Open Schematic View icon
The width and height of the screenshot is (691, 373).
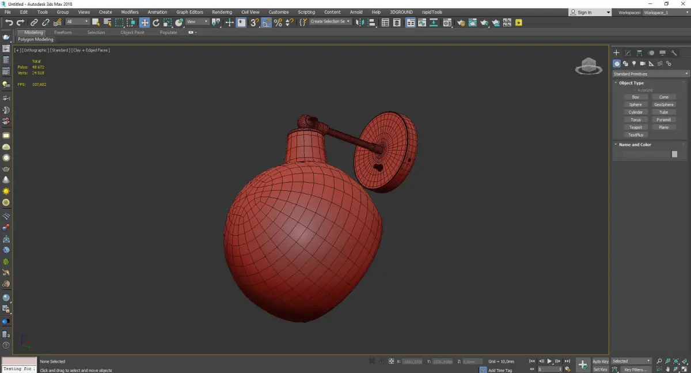coord(434,22)
